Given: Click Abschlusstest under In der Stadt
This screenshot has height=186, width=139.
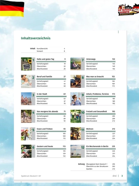Looking at the screenshot, I should point(42,103).
